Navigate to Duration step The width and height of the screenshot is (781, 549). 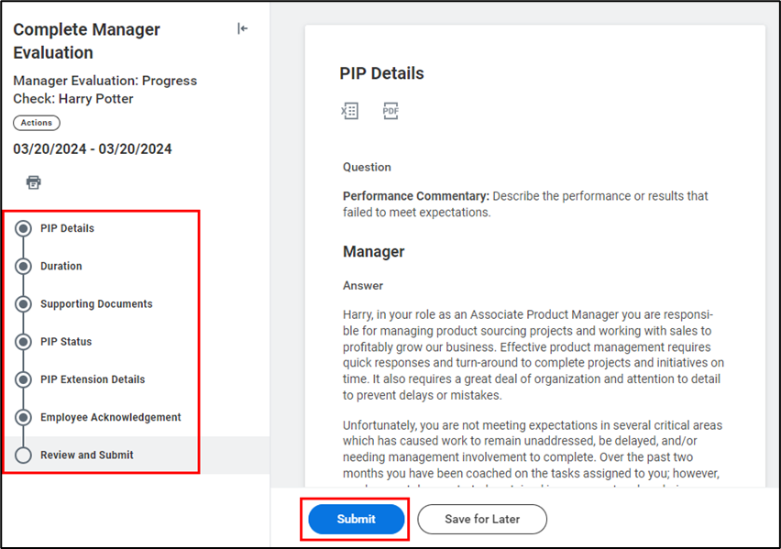pos(61,266)
